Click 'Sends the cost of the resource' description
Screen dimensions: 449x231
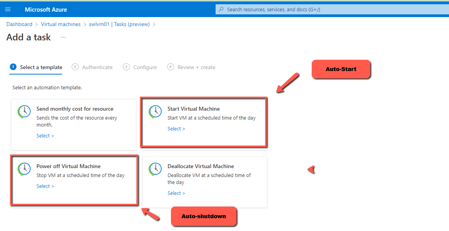coord(77,121)
